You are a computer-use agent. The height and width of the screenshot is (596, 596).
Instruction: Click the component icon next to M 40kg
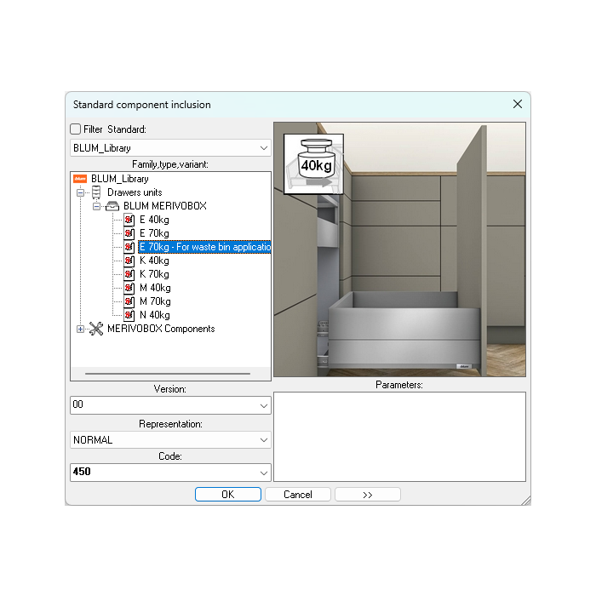[x=129, y=288]
